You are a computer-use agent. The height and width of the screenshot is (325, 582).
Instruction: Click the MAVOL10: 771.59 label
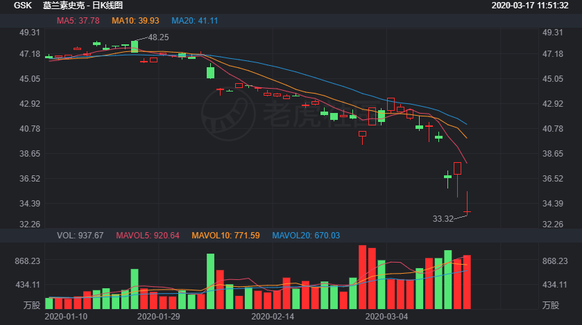pyautogui.click(x=225, y=236)
